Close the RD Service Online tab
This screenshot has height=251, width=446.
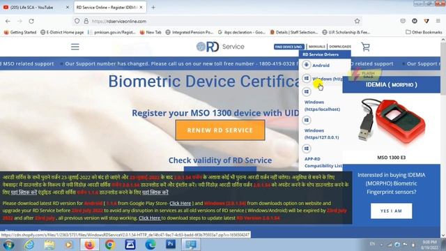(x=141, y=8)
